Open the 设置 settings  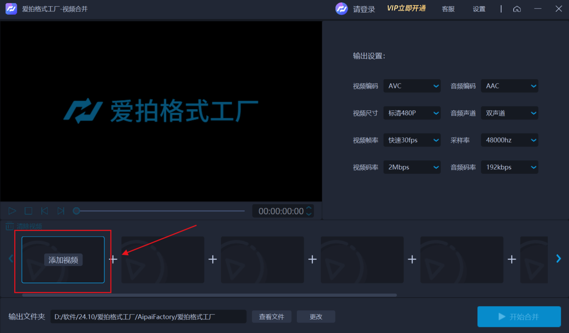pyautogui.click(x=479, y=9)
